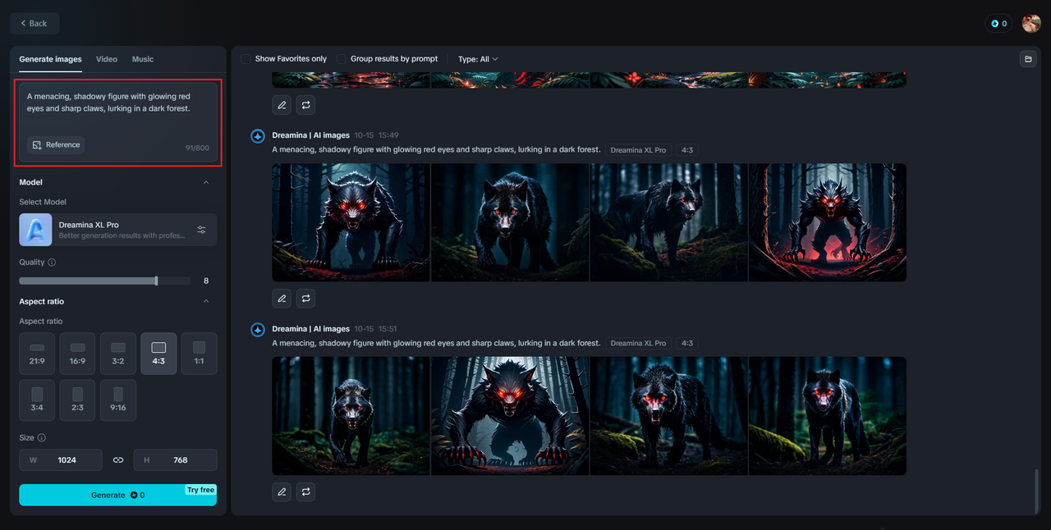Enable Show Favorites only checkbox
Screen dimensions: 1051x530
(246, 59)
